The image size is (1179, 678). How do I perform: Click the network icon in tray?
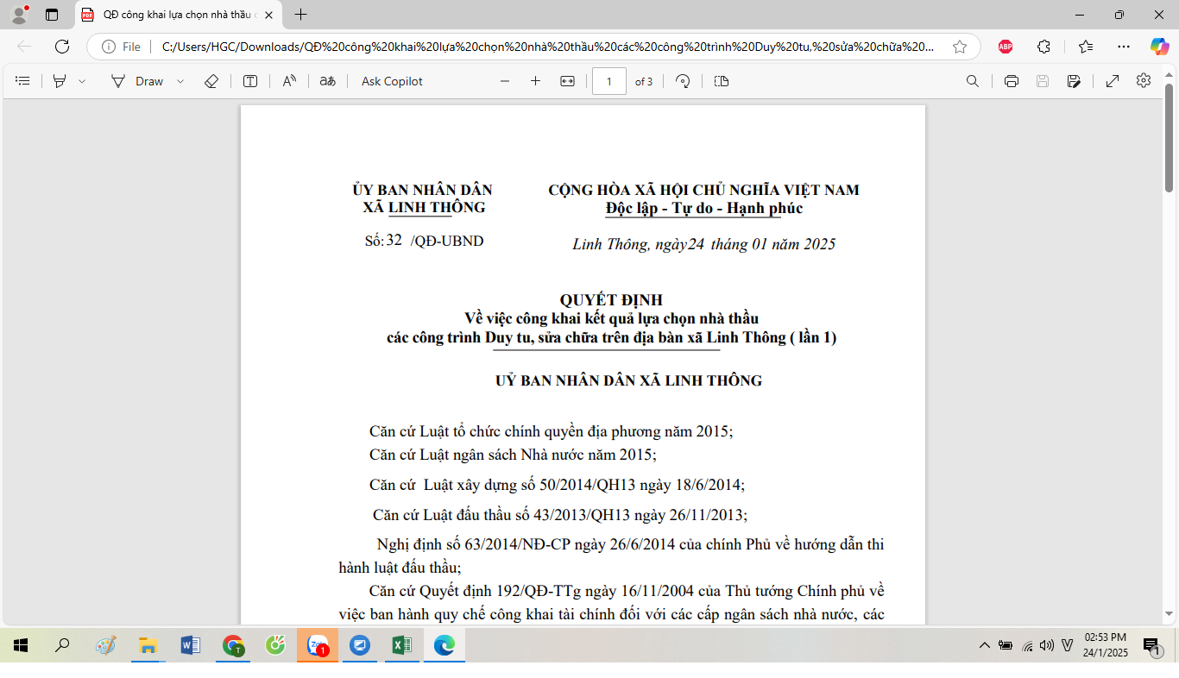click(x=1027, y=645)
